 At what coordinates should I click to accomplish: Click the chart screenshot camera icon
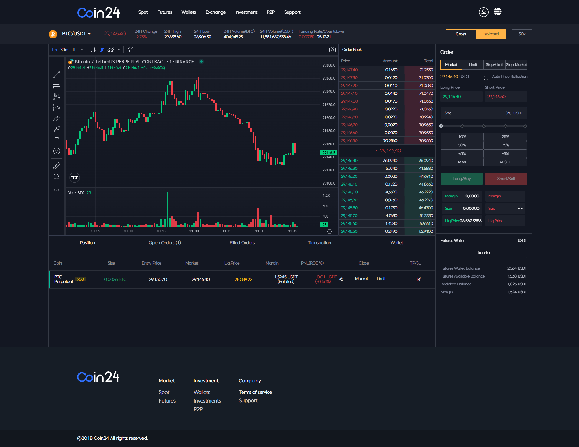click(x=332, y=50)
